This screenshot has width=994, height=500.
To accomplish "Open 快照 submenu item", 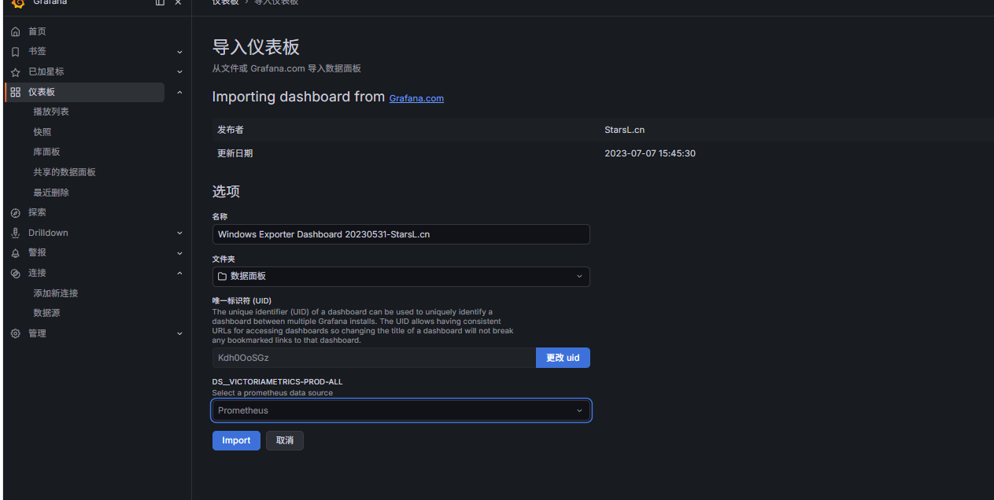I will 42,132.
